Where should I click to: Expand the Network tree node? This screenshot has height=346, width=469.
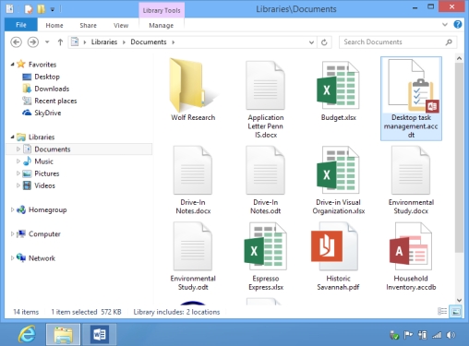(x=12, y=258)
